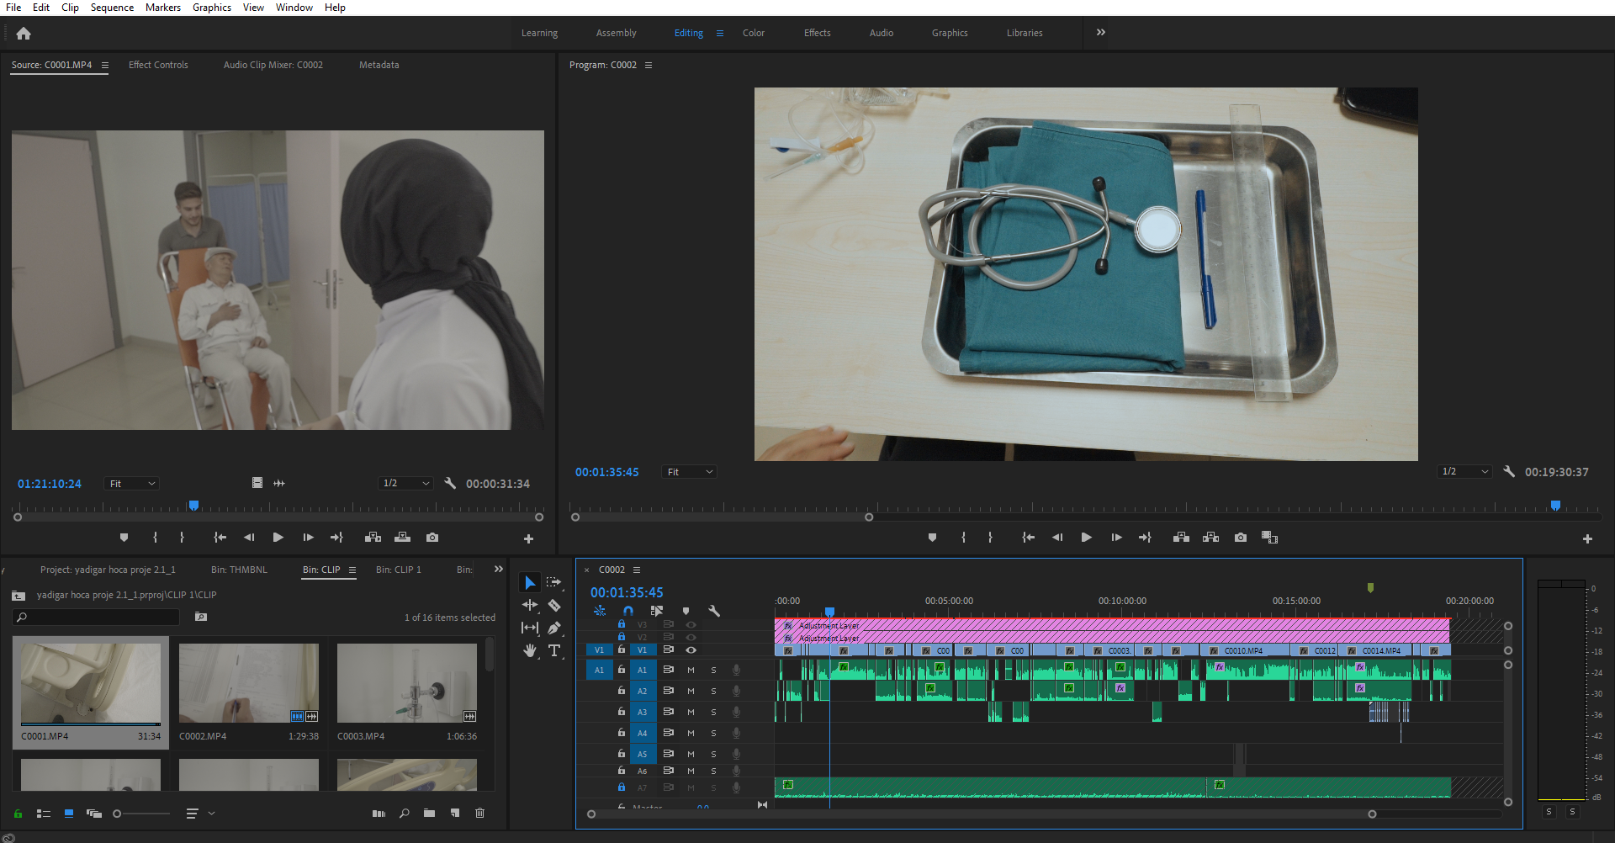1615x843 pixels.
Task: Click the Project panel thumbnail zoom slider
Action: click(x=118, y=814)
